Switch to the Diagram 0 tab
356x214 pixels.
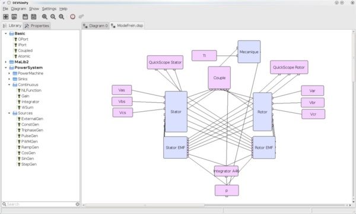tap(96, 26)
